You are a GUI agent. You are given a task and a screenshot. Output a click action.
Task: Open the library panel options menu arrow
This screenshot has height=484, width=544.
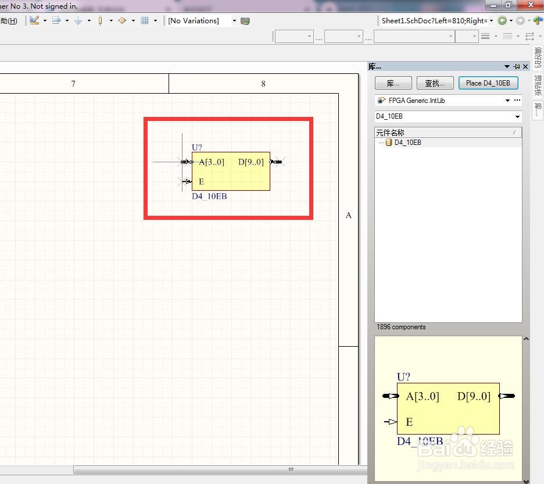507,66
